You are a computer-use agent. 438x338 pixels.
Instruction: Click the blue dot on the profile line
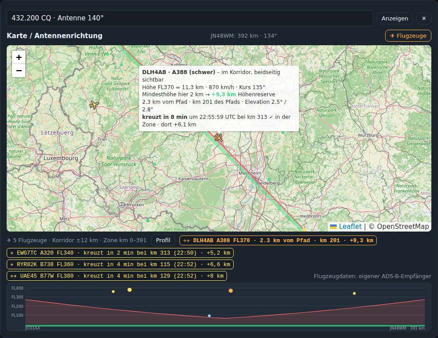point(209,316)
